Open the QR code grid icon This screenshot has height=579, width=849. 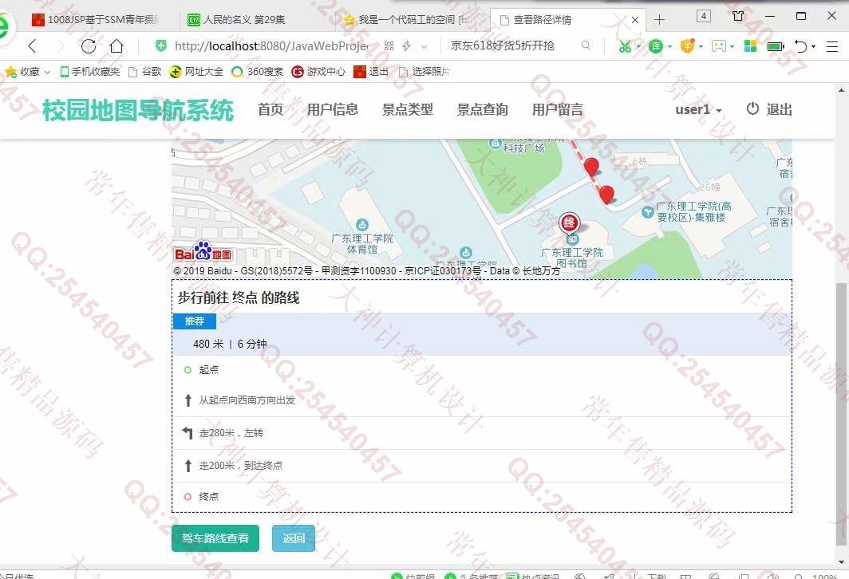click(389, 46)
